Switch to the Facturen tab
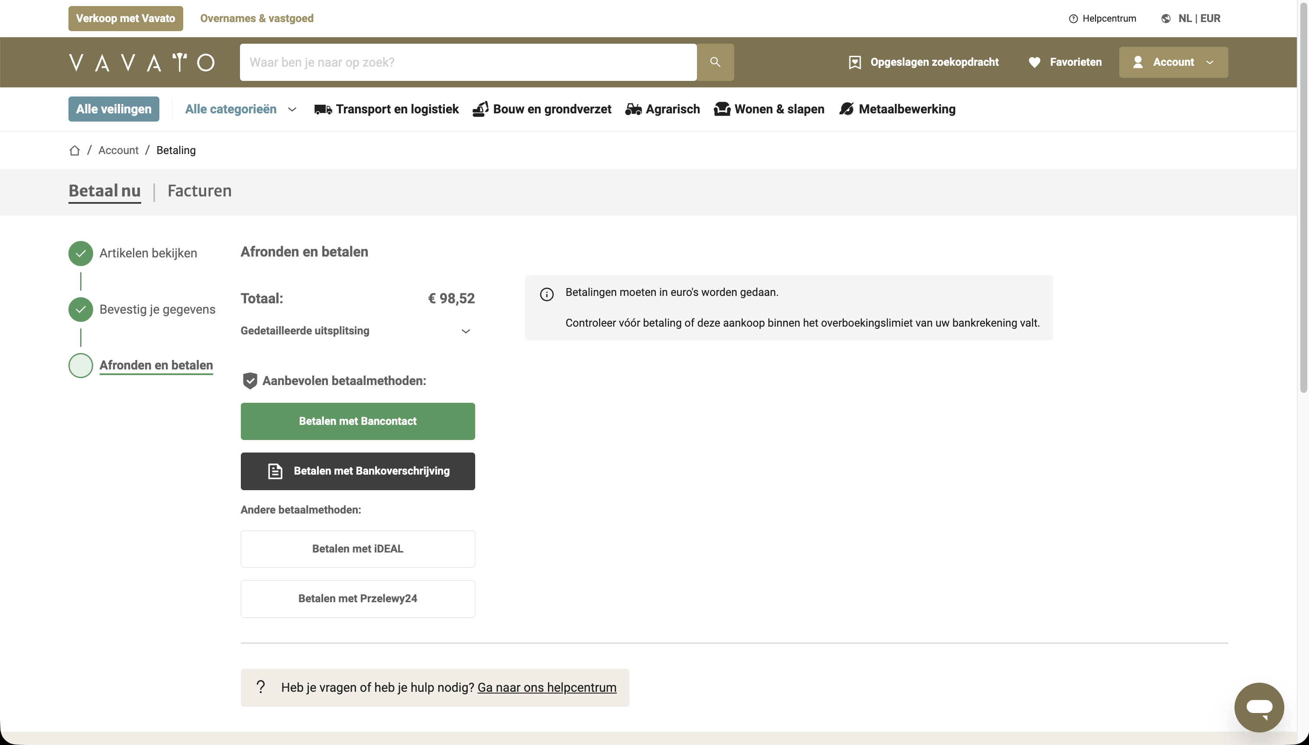The height and width of the screenshot is (745, 1309). coord(199,191)
